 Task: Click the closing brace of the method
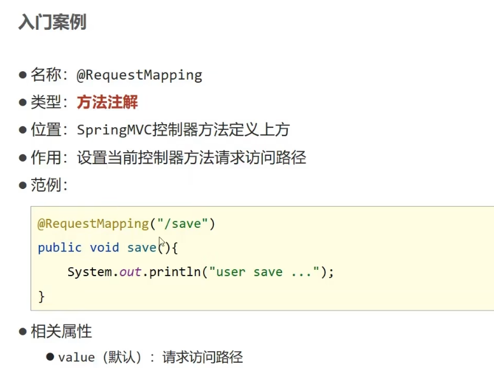(x=41, y=297)
